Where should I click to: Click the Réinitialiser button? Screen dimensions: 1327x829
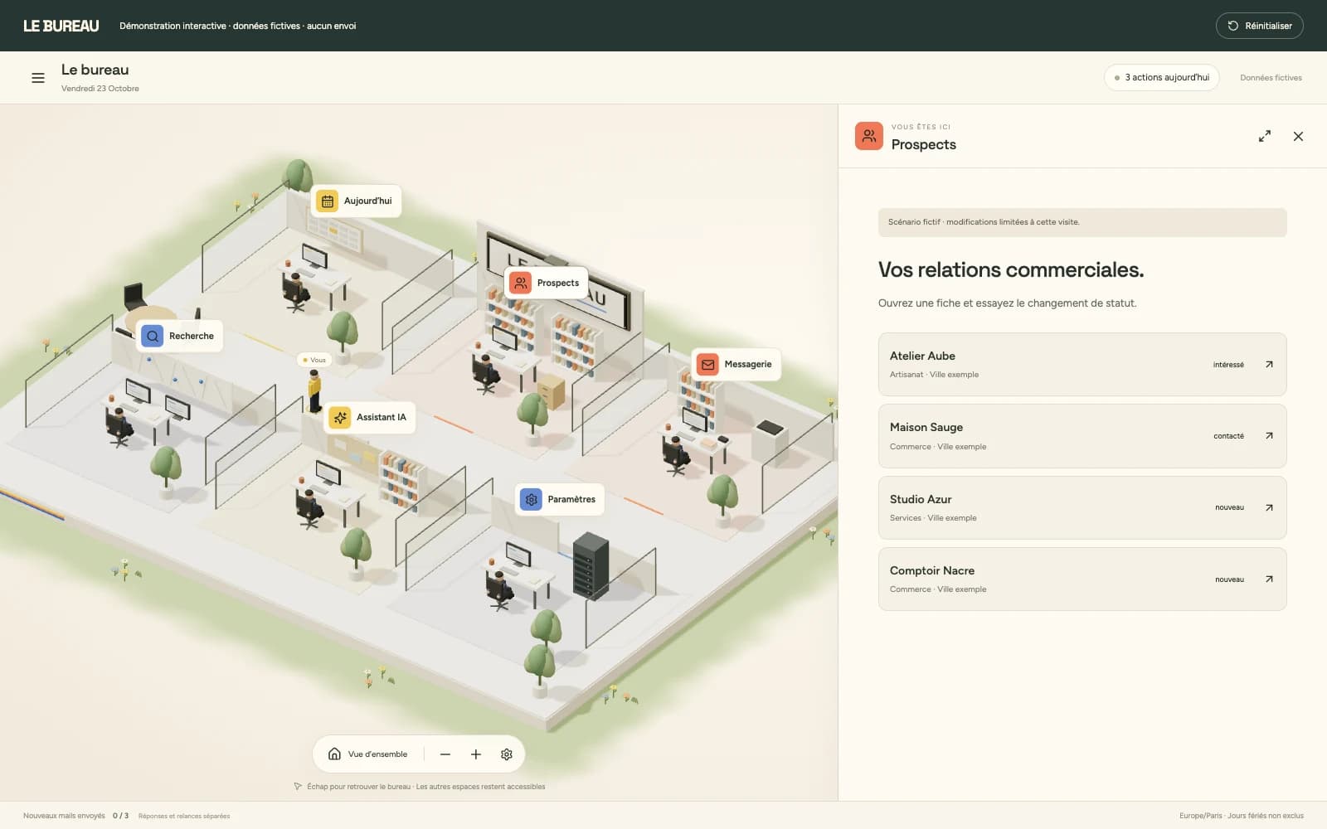click(x=1259, y=26)
